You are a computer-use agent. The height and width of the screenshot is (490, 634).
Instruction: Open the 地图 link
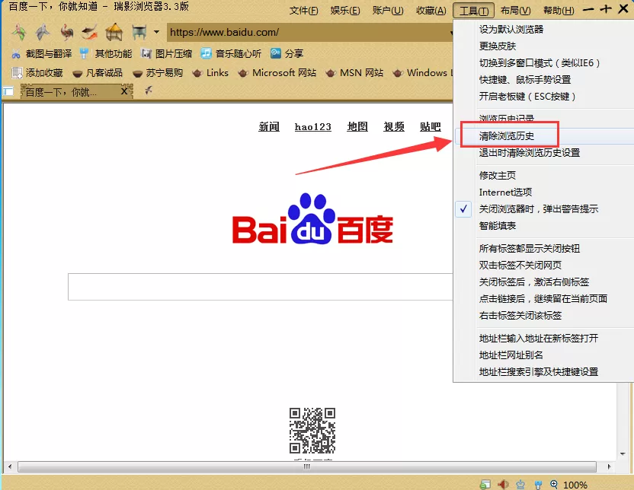point(357,127)
